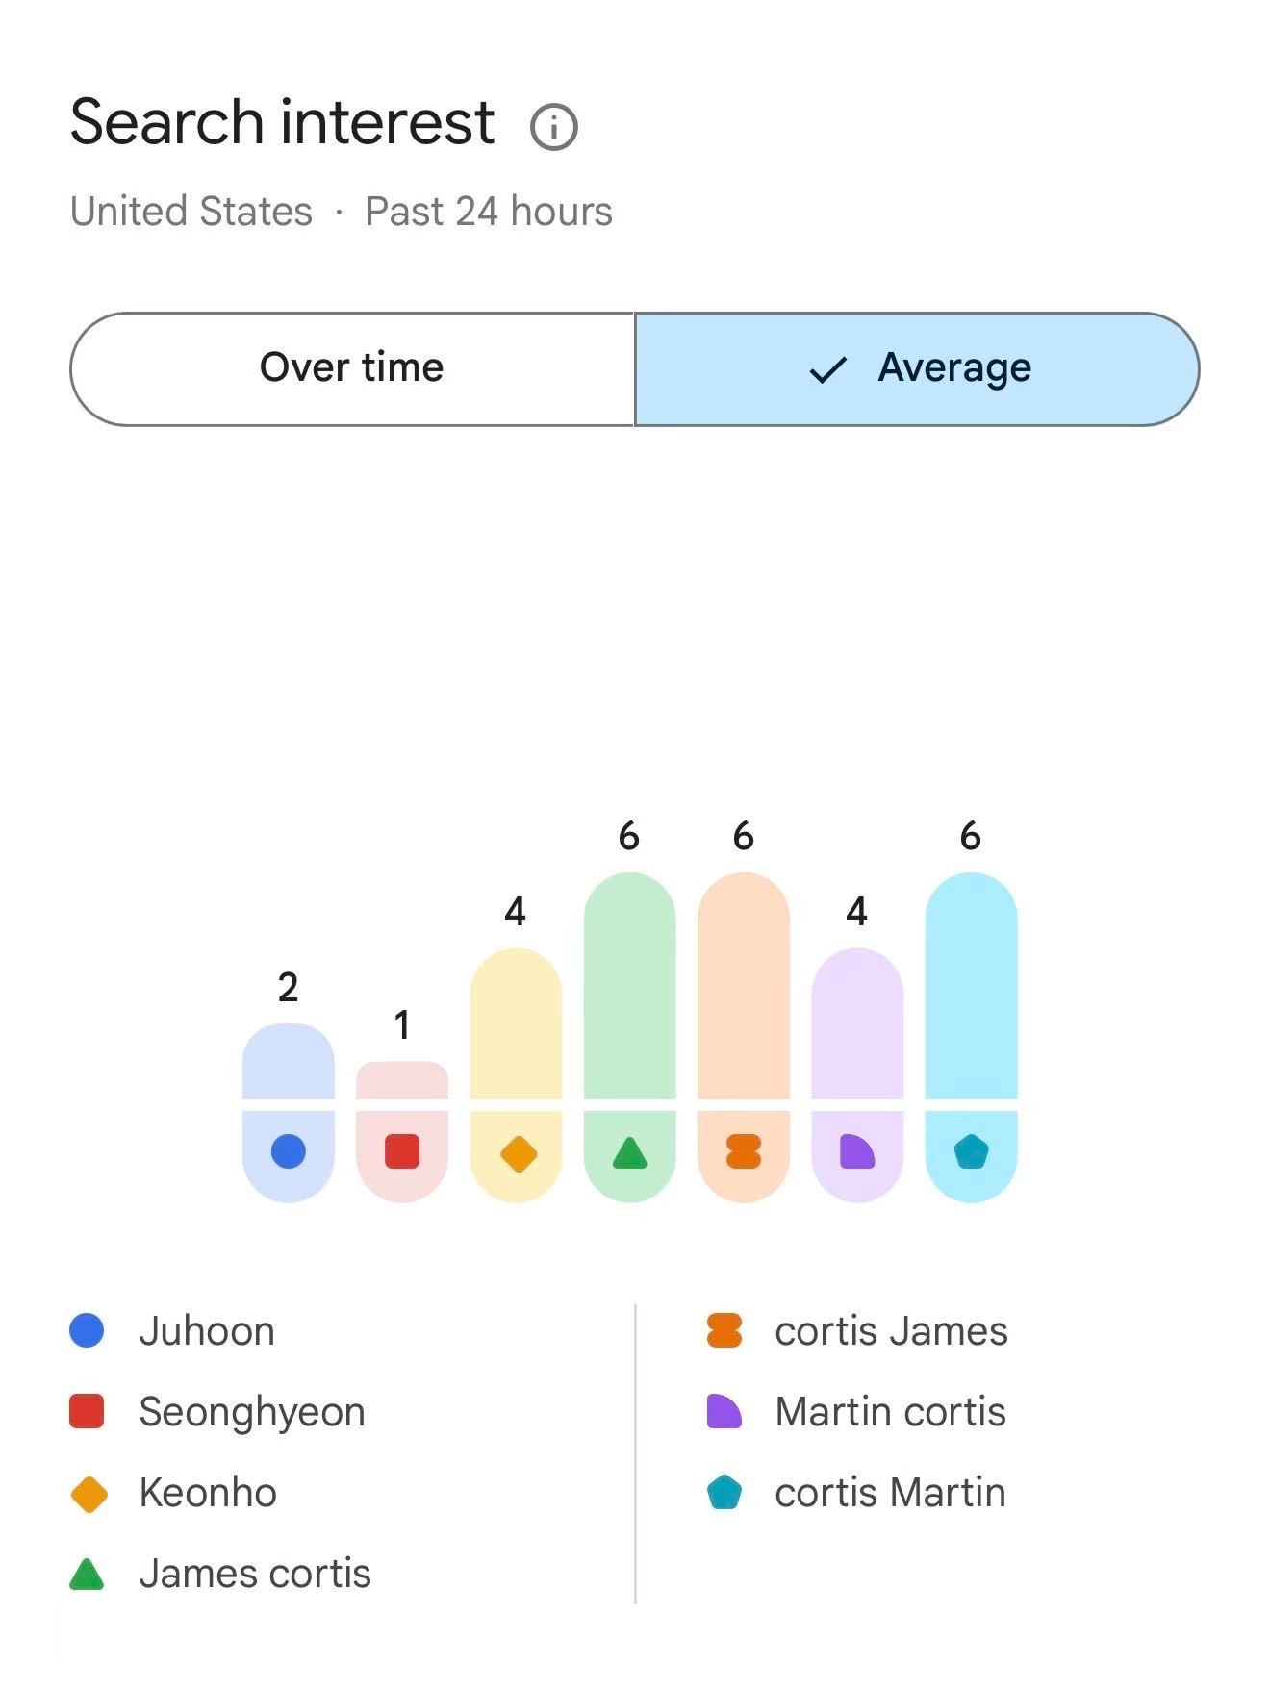
Task: Click the purple quarter-circle icon under the Martin cortis bar
Action: coord(857,1151)
